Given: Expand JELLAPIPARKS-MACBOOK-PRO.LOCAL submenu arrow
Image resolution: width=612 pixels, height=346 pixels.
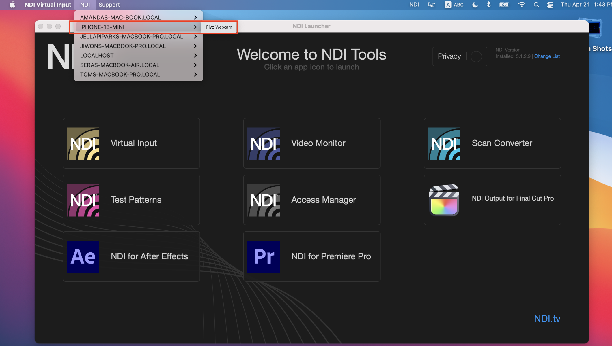Looking at the screenshot, I should (x=195, y=36).
